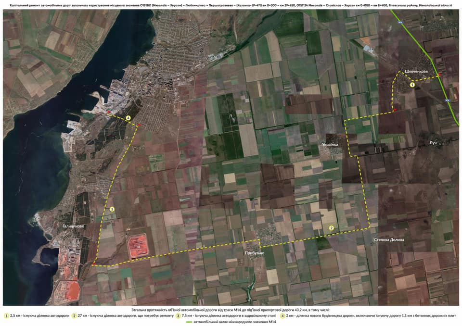Image resolution: width=462 pixels, height=326 pixels.
Task: Click route marker 1 near Шевченкове
Action: [x=412, y=84]
